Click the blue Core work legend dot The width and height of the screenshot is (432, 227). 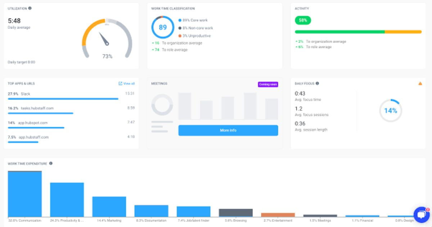tap(180, 21)
